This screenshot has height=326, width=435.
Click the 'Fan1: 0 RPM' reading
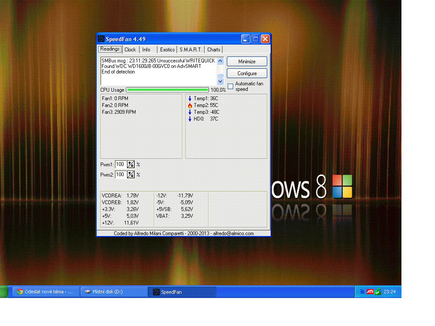point(115,98)
